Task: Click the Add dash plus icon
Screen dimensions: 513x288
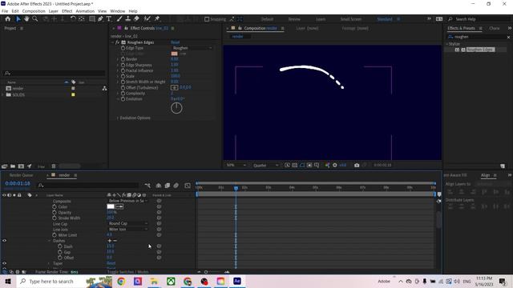Action: point(109,241)
